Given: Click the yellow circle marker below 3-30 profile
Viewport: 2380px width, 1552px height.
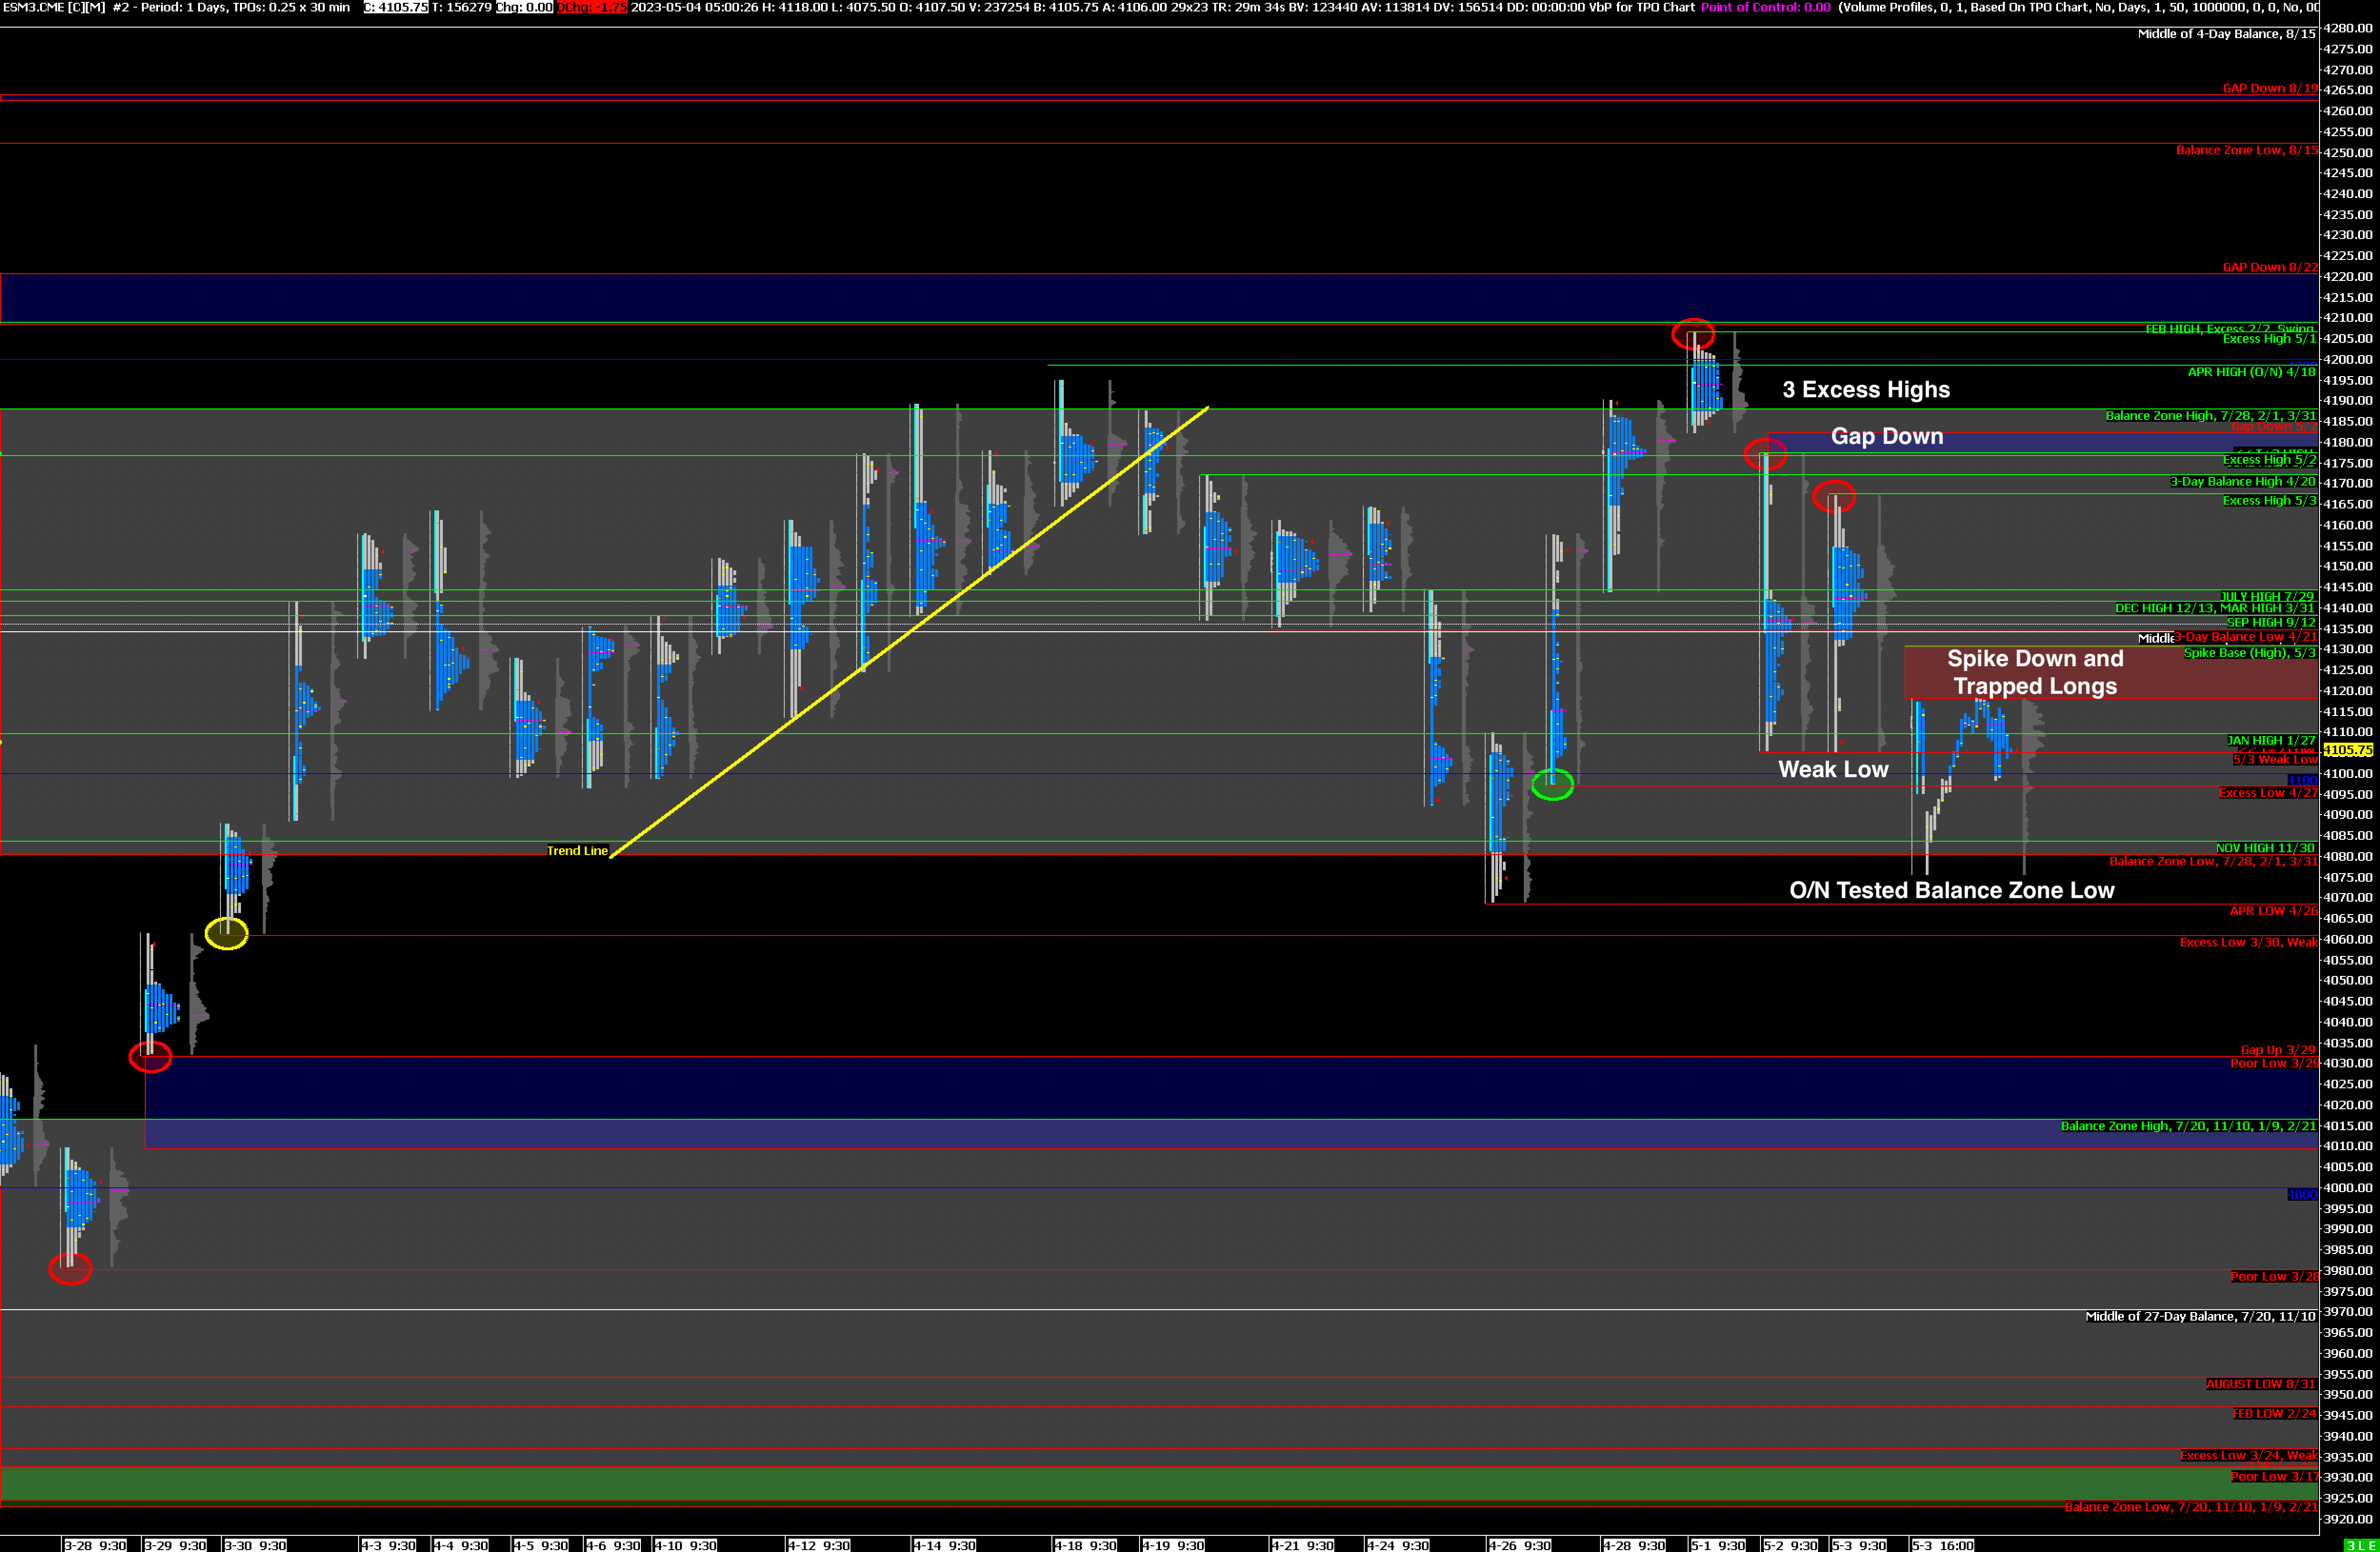Looking at the screenshot, I should pyautogui.click(x=227, y=933).
